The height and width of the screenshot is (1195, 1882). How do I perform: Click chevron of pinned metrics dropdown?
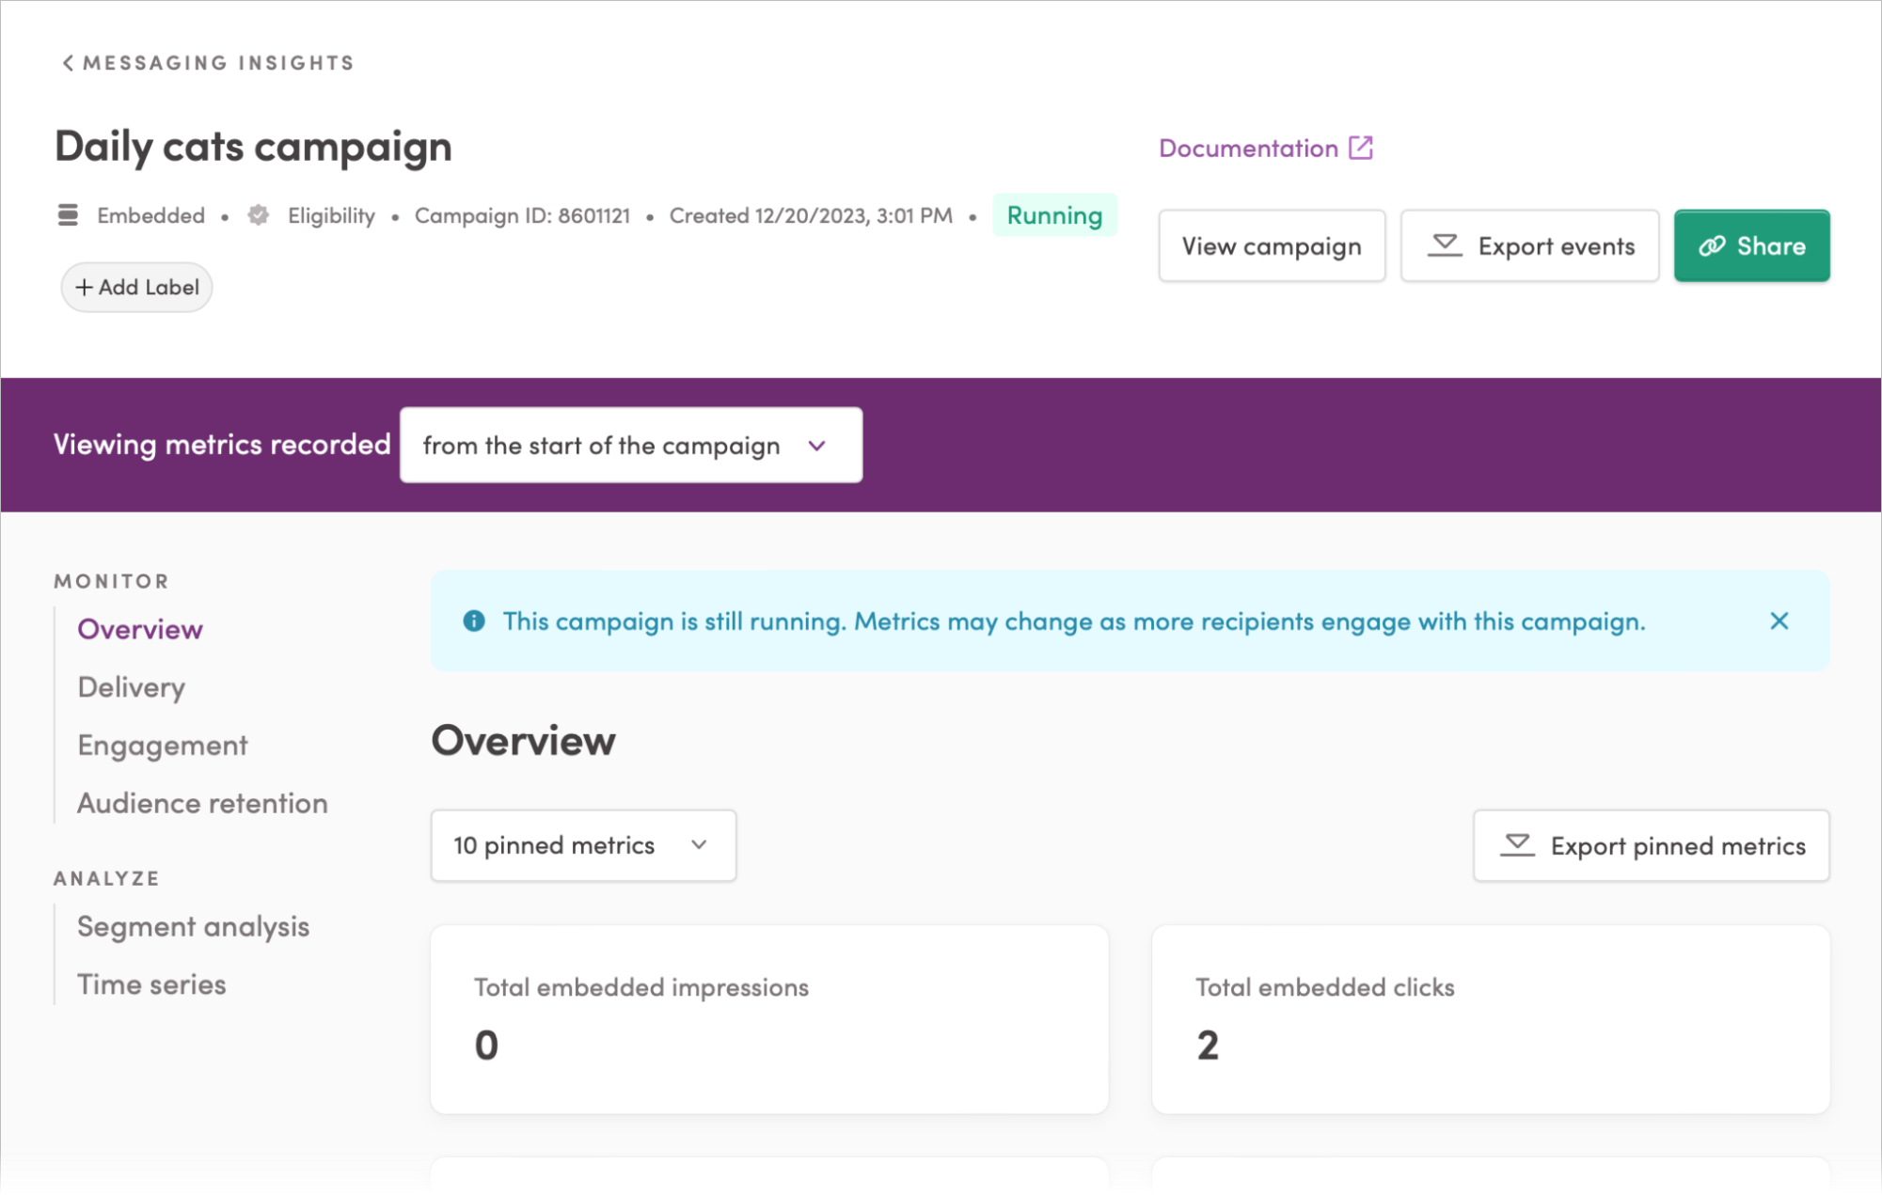(x=699, y=845)
